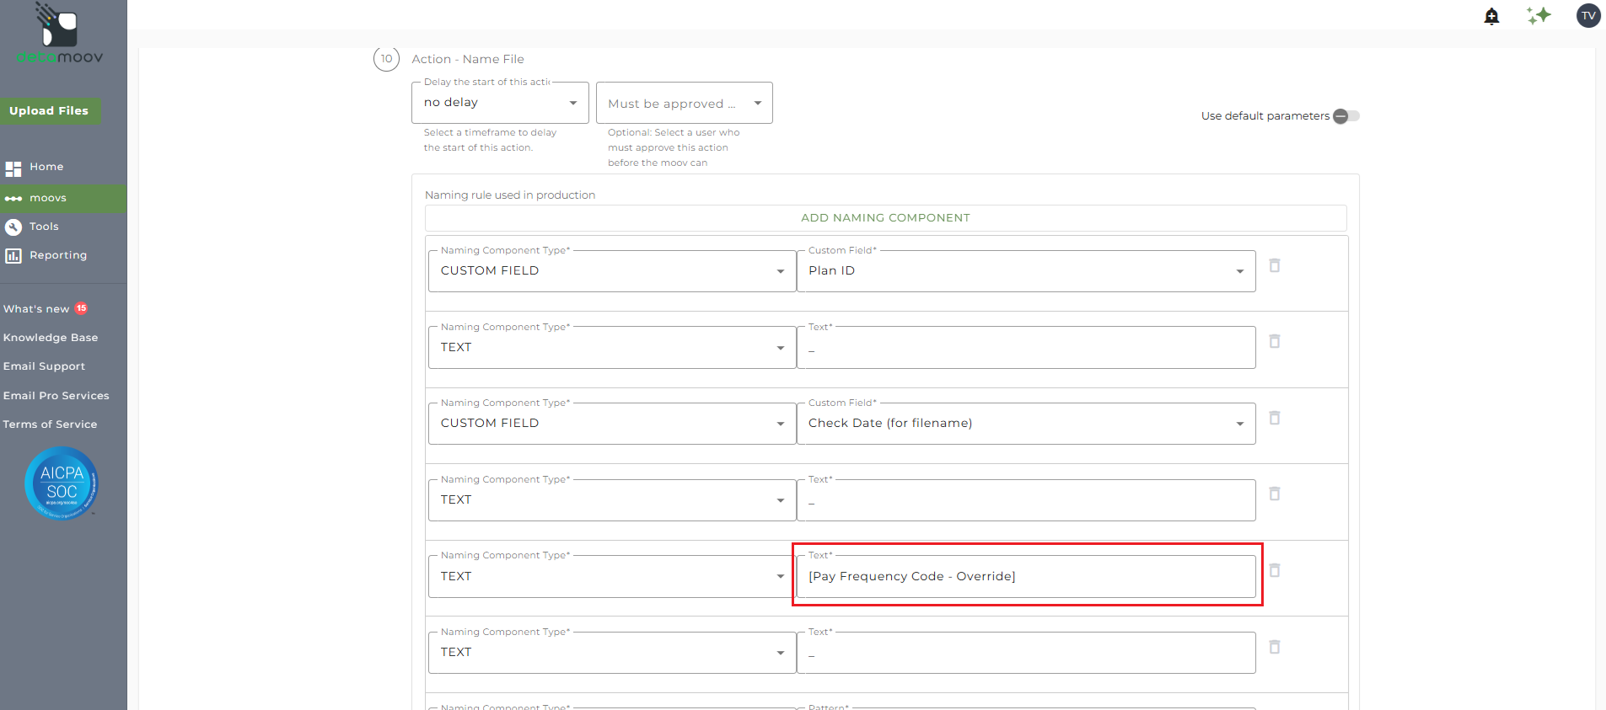Viewport: 1606px width, 710px height.
Task: Open the Plan ID custom field dropdown
Action: 1025,271
